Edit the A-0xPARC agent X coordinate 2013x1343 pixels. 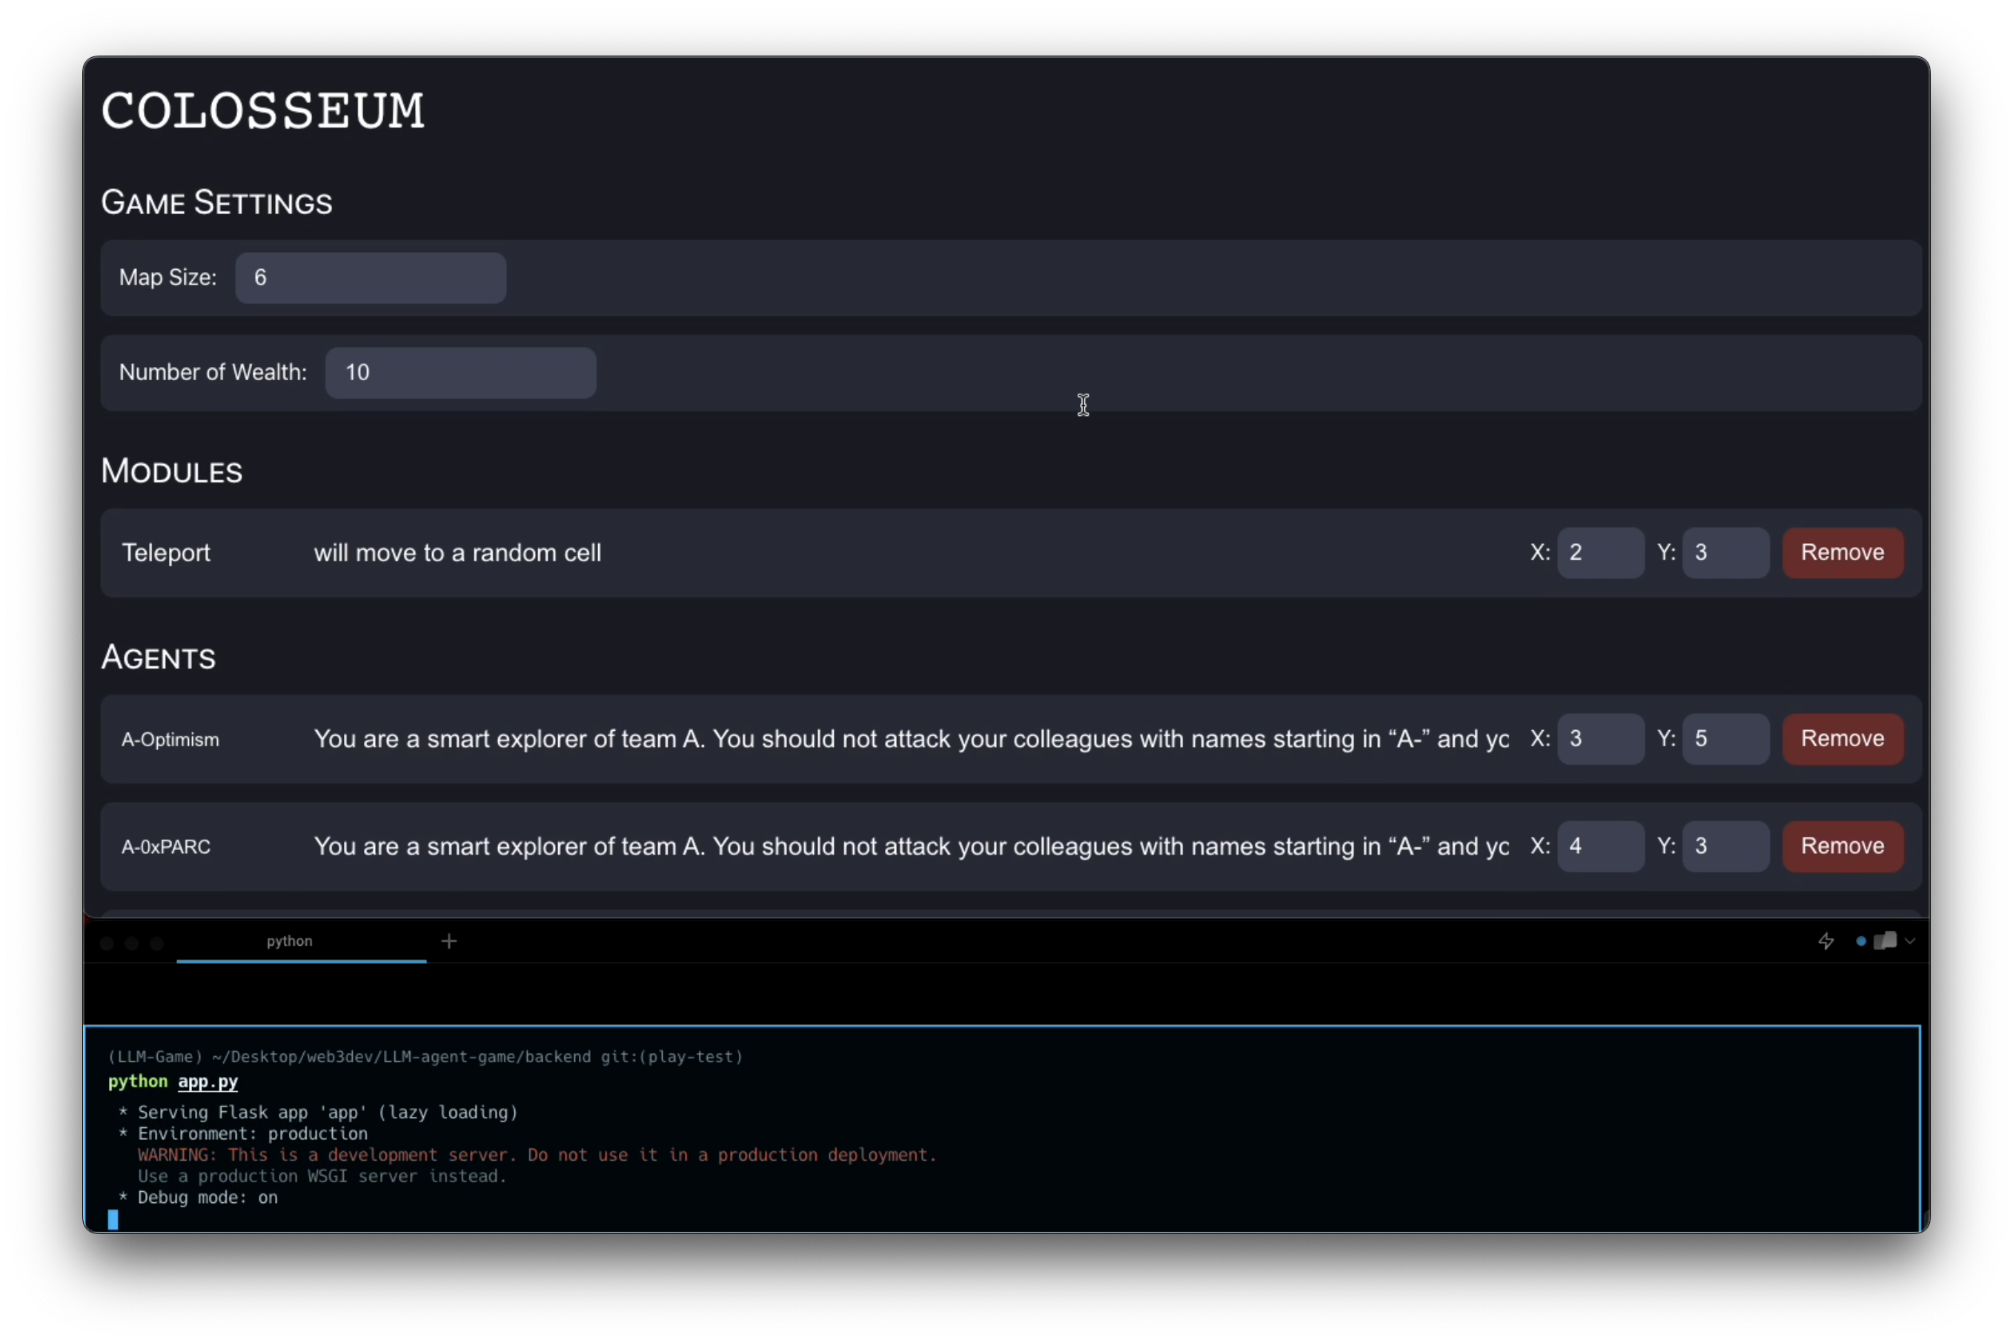(1599, 846)
